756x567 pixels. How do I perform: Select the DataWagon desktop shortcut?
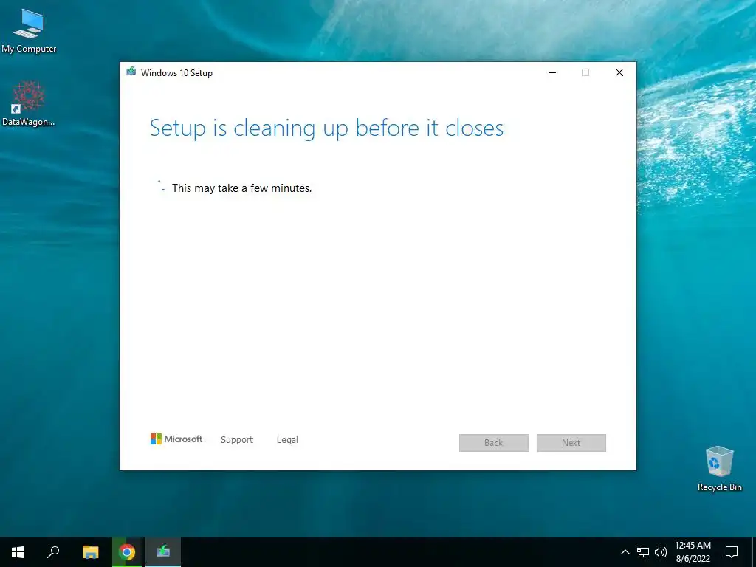29,103
